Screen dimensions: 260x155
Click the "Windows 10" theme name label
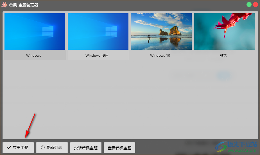click(160, 56)
